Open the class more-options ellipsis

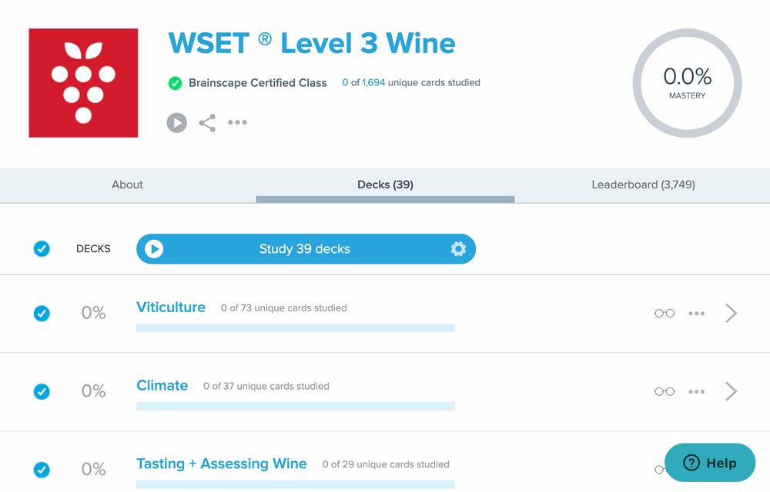pos(237,123)
